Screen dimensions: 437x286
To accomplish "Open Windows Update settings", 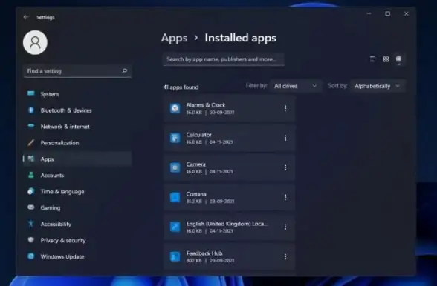I will coord(77,256).
